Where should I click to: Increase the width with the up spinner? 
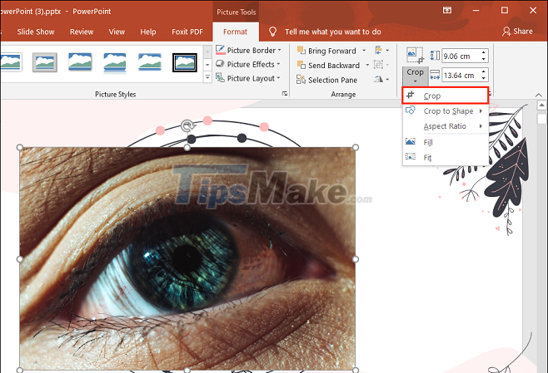[484, 71]
